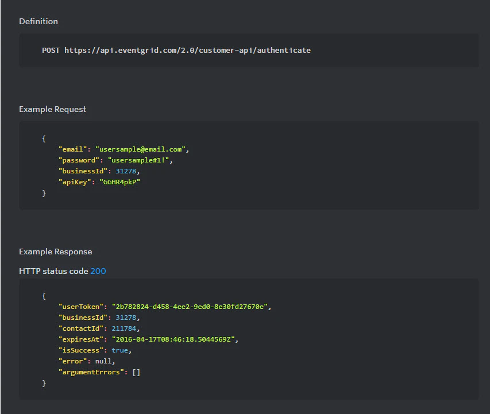Open the 200 status code link

pyautogui.click(x=98, y=271)
